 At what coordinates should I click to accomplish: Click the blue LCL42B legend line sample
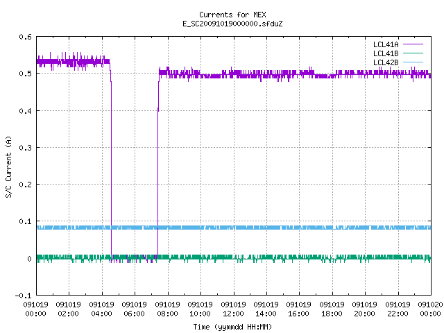413,62
